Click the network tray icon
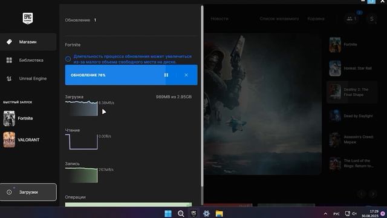The width and height of the screenshot is (387, 218). pyautogui.click(x=348, y=214)
